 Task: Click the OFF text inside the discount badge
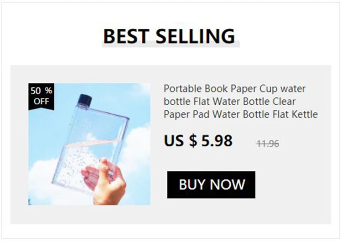41,101
